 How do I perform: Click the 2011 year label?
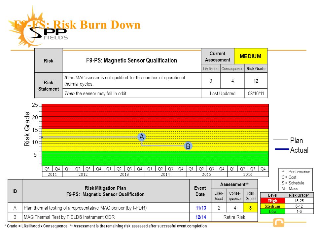coord(53,174)
